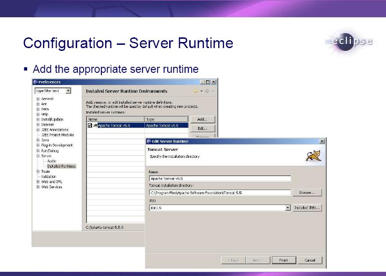
Task: Click the Tomcat cat icon
Action: point(314,156)
